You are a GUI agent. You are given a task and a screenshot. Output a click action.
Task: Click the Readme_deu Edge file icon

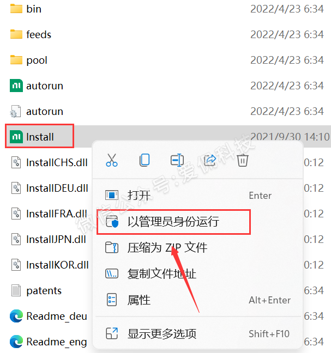(x=16, y=316)
